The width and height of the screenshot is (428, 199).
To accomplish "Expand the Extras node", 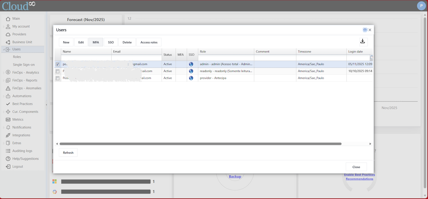I will pos(4,143).
